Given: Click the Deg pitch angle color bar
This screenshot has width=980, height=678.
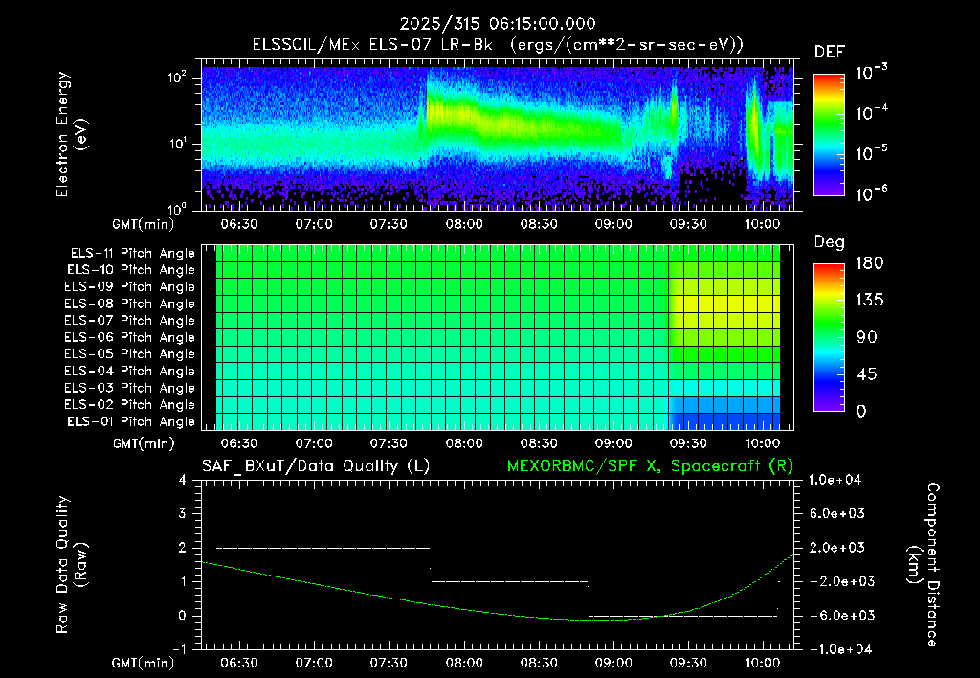Looking at the screenshot, I should [830, 337].
